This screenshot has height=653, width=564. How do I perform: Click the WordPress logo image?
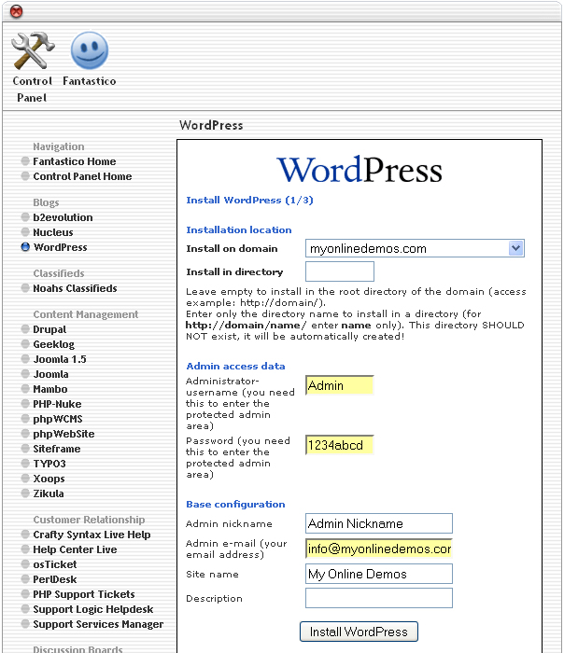(x=360, y=169)
